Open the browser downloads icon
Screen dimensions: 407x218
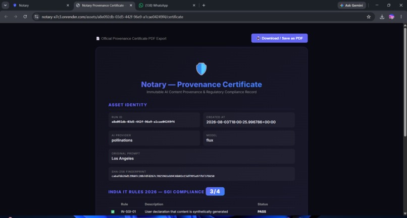382,17
